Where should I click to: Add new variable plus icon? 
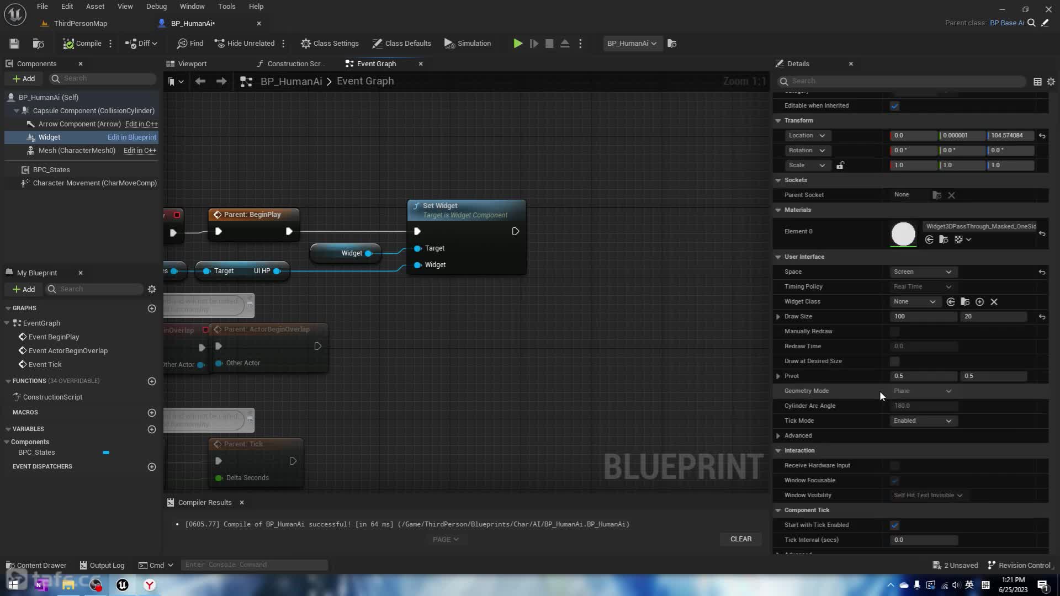coord(152,429)
